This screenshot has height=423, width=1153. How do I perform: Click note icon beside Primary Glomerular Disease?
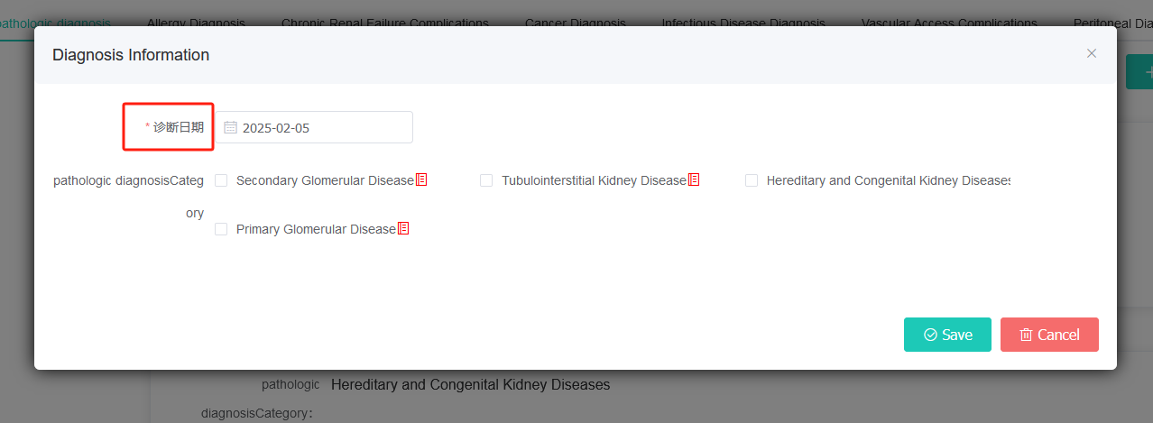403,228
